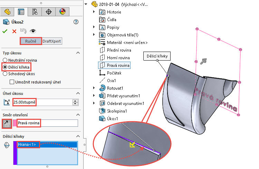Click the Počátek origin icon
The height and width of the screenshot is (169, 259).
[102, 73]
